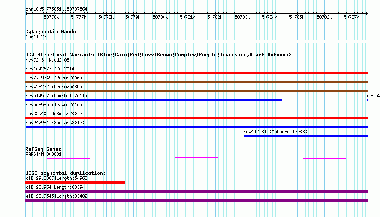Click the 50785k ruler tick label
Image resolution: width=380 pixels, height=217 pixels.
coord(297,18)
